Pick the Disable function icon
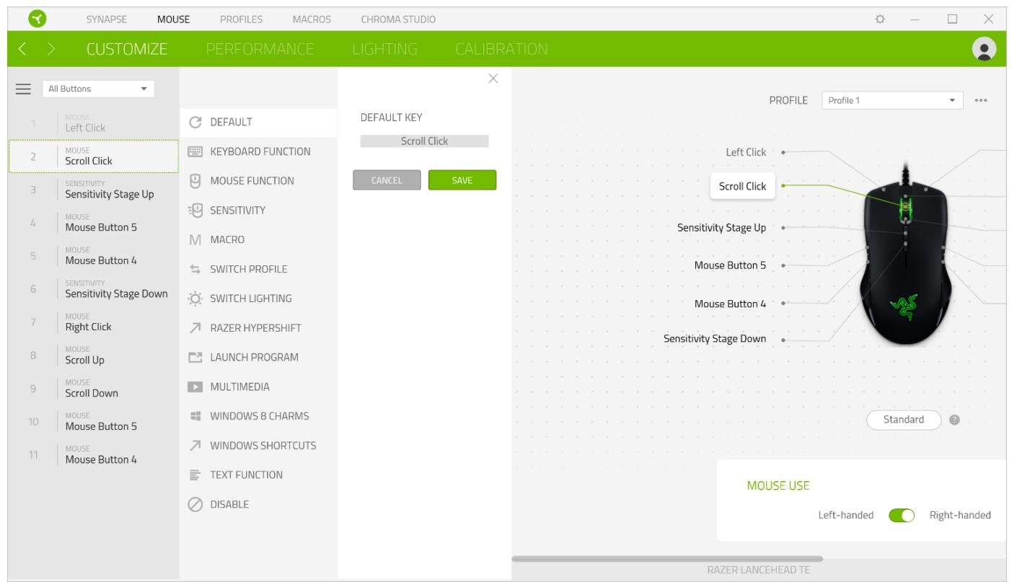1012x587 pixels. tap(195, 505)
